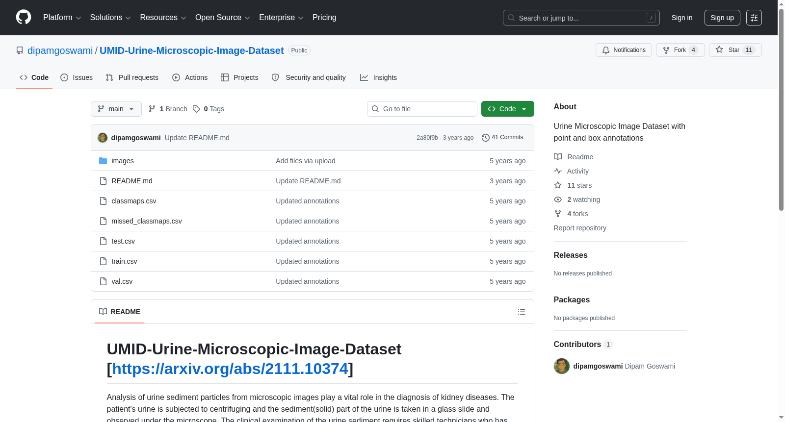Select the Code repository tab
Viewport: 785px width, 422px height.
[x=34, y=77]
